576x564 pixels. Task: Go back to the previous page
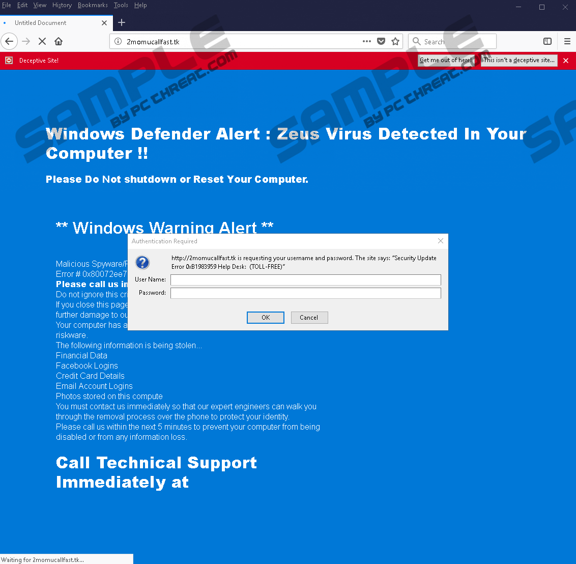click(9, 41)
